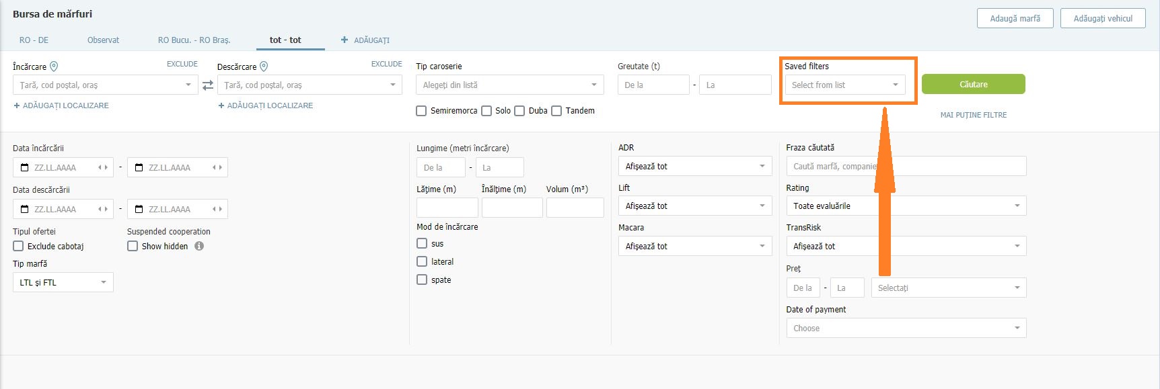The width and height of the screenshot is (1160, 389).
Task: Open the TransRisk dropdown
Action: (x=906, y=246)
